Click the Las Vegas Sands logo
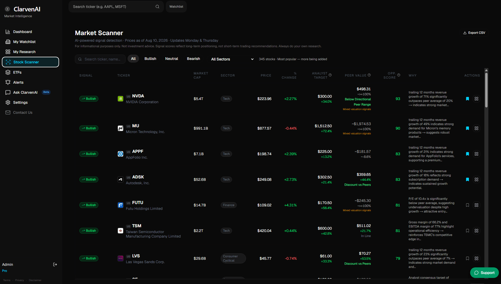Screen dimensions: 501x284 tap(121, 258)
